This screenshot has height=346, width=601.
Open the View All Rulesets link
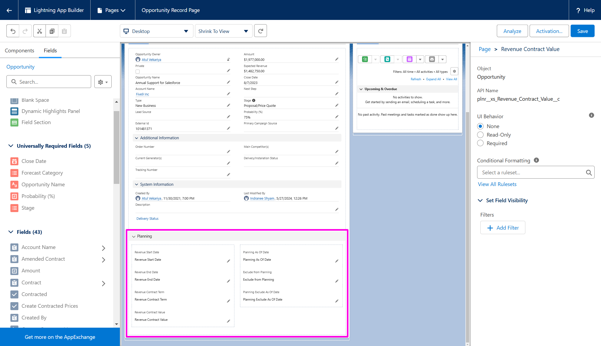pyautogui.click(x=497, y=184)
